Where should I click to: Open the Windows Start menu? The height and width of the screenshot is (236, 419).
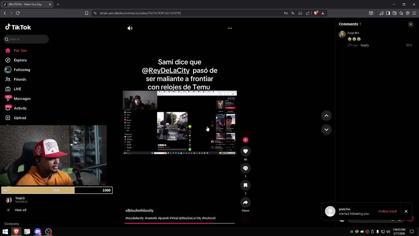5,232
